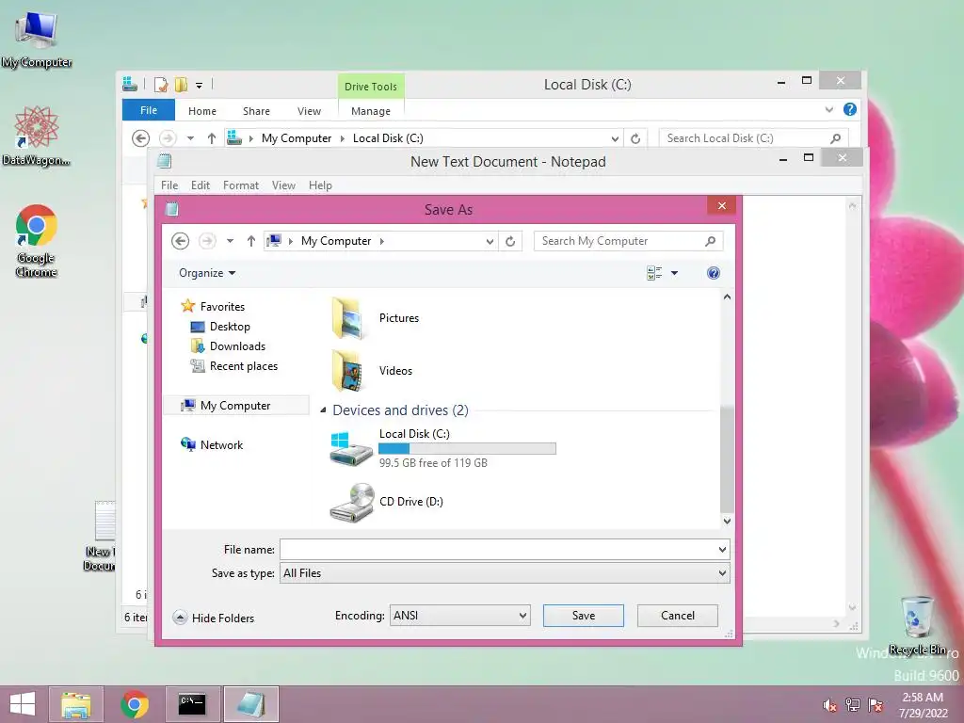The image size is (964, 723).
Task: Select the Videos folder
Action: 373,371
